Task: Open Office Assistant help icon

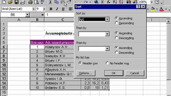Action: [157, 2]
